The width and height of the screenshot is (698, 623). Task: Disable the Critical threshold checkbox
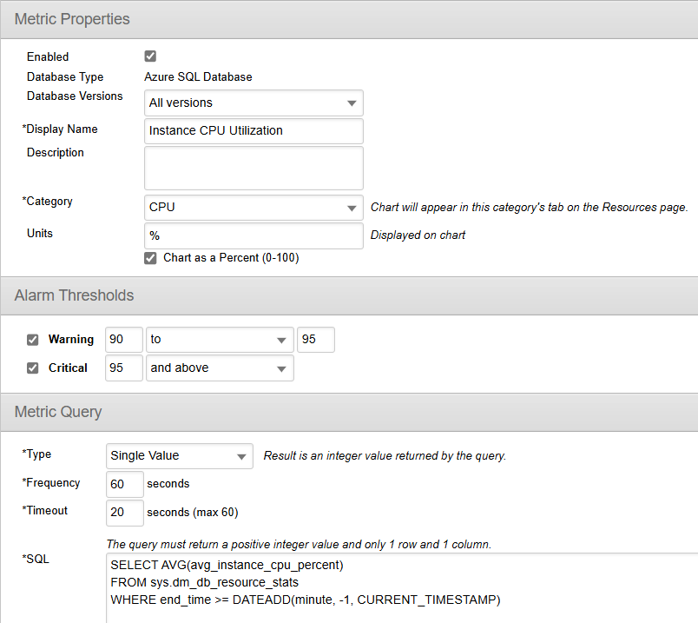point(33,368)
